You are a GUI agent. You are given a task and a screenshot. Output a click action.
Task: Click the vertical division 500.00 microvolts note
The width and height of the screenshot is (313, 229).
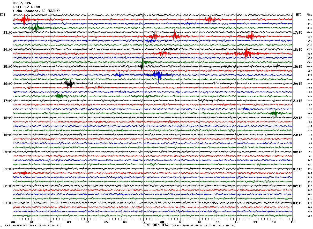(x=33, y=225)
